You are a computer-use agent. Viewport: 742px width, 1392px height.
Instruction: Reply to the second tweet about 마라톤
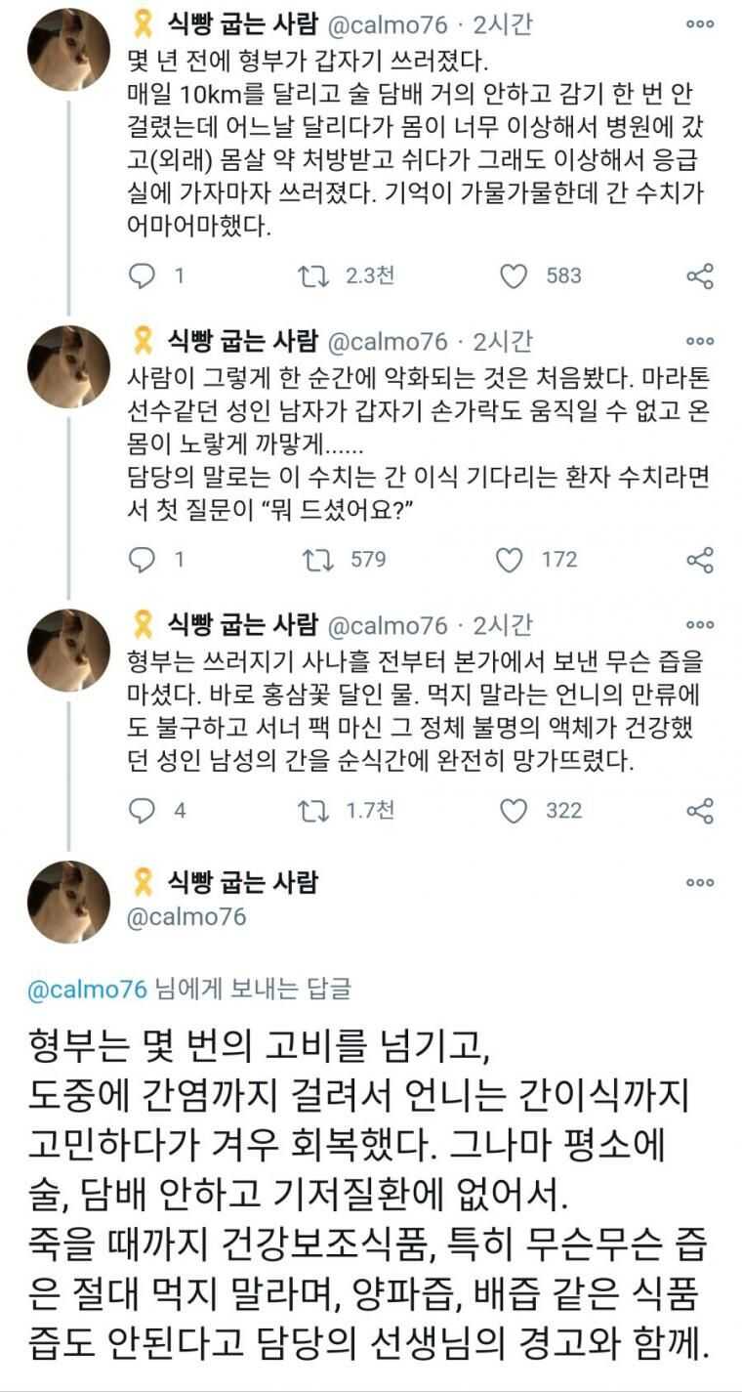(143, 560)
